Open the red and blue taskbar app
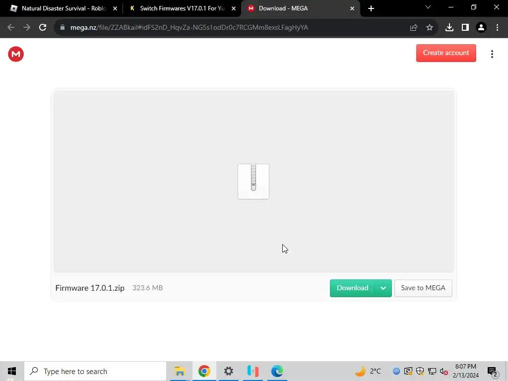 pyautogui.click(x=253, y=371)
